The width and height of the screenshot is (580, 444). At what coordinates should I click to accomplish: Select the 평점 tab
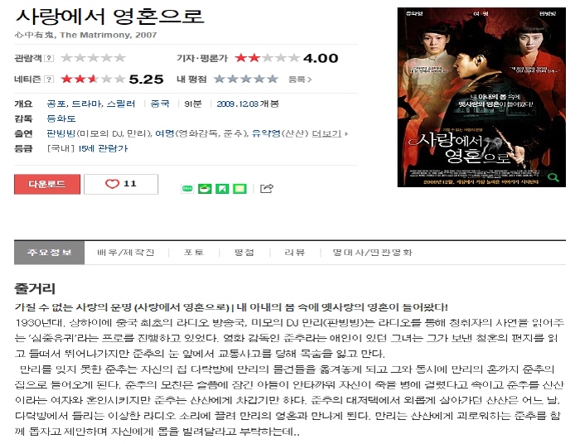pyautogui.click(x=244, y=253)
